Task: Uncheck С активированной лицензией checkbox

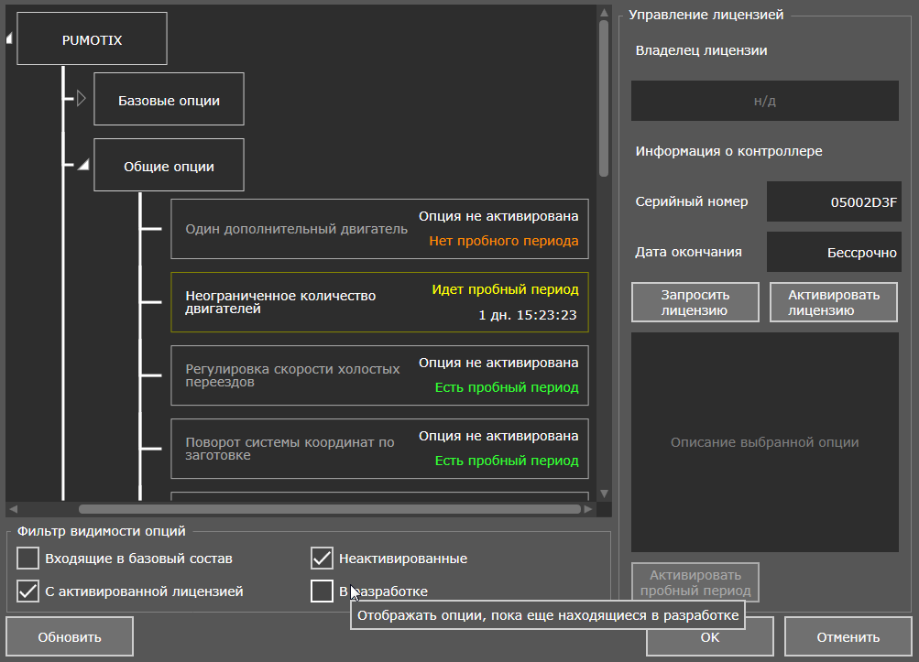Action: (28, 591)
